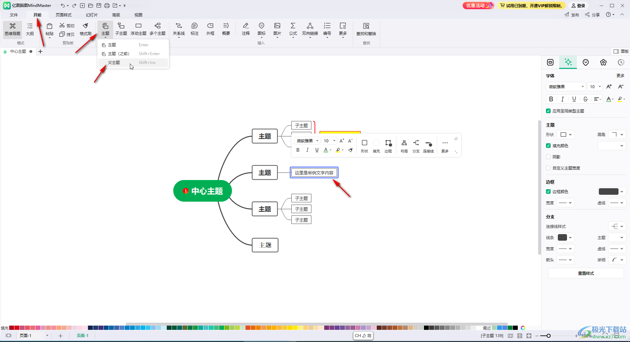Open the Formula (公式) tool
Screen dimensions: 630x342
pos(293,29)
